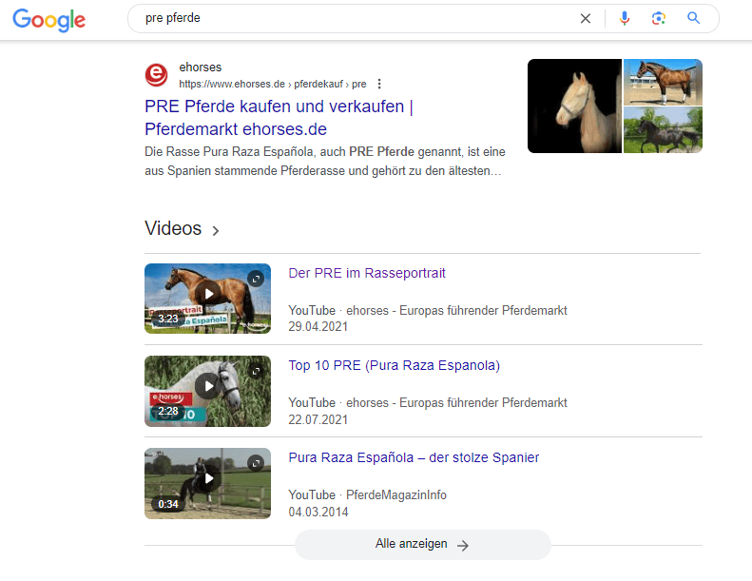Open the cream horse thumbnail on black background
The image size is (752, 581).
point(574,107)
